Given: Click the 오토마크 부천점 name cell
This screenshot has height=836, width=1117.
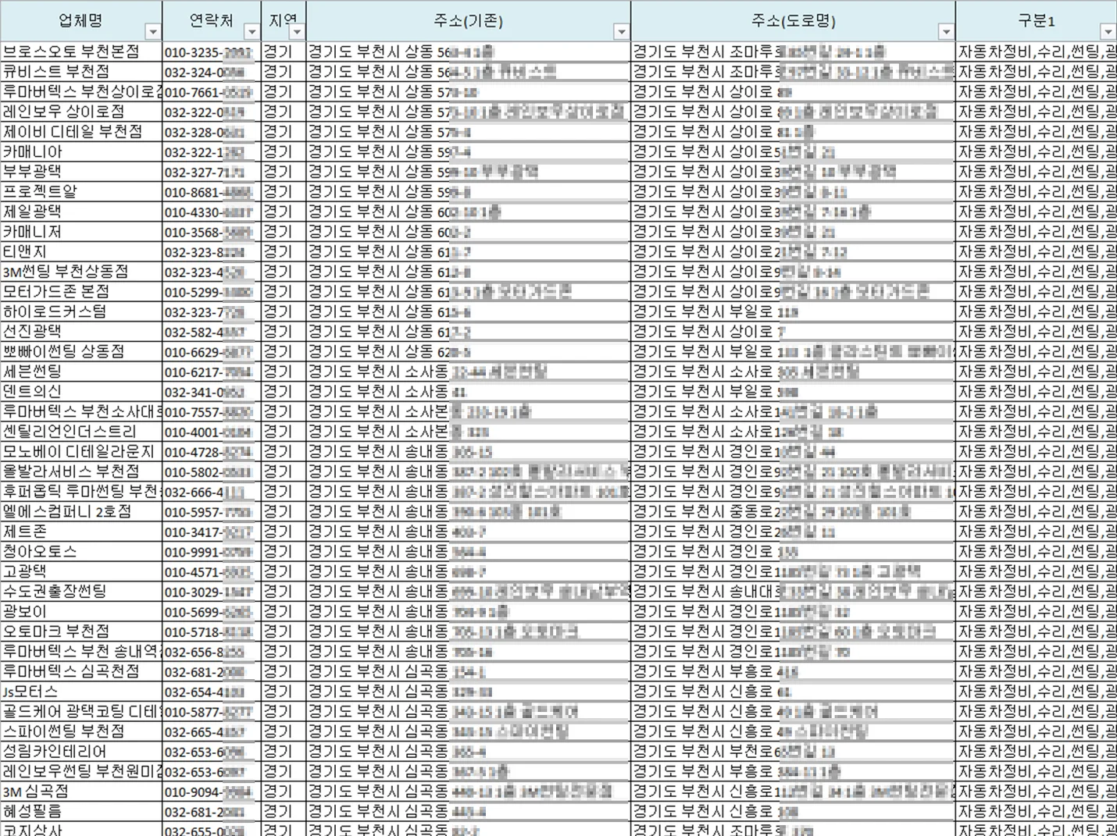Looking at the screenshot, I should pyautogui.click(x=81, y=631).
